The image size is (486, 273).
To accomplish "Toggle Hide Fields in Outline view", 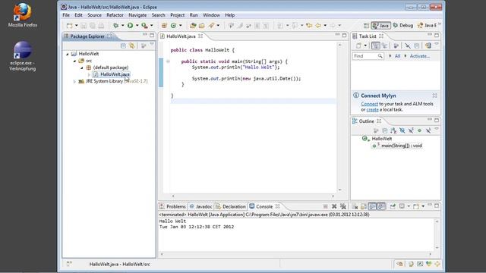I will click(402, 130).
